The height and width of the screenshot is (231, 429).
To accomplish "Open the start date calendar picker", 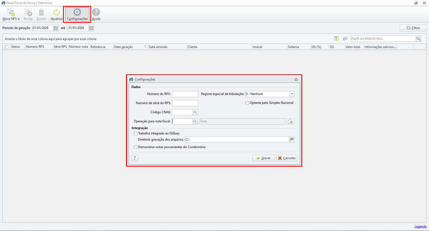I will pyautogui.click(x=56, y=28).
